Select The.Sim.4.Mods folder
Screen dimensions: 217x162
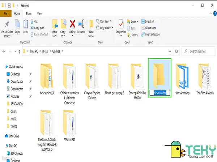click(205, 79)
